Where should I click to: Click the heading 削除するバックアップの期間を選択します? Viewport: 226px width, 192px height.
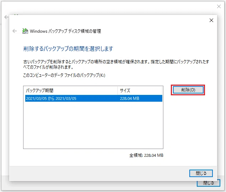point(68,49)
